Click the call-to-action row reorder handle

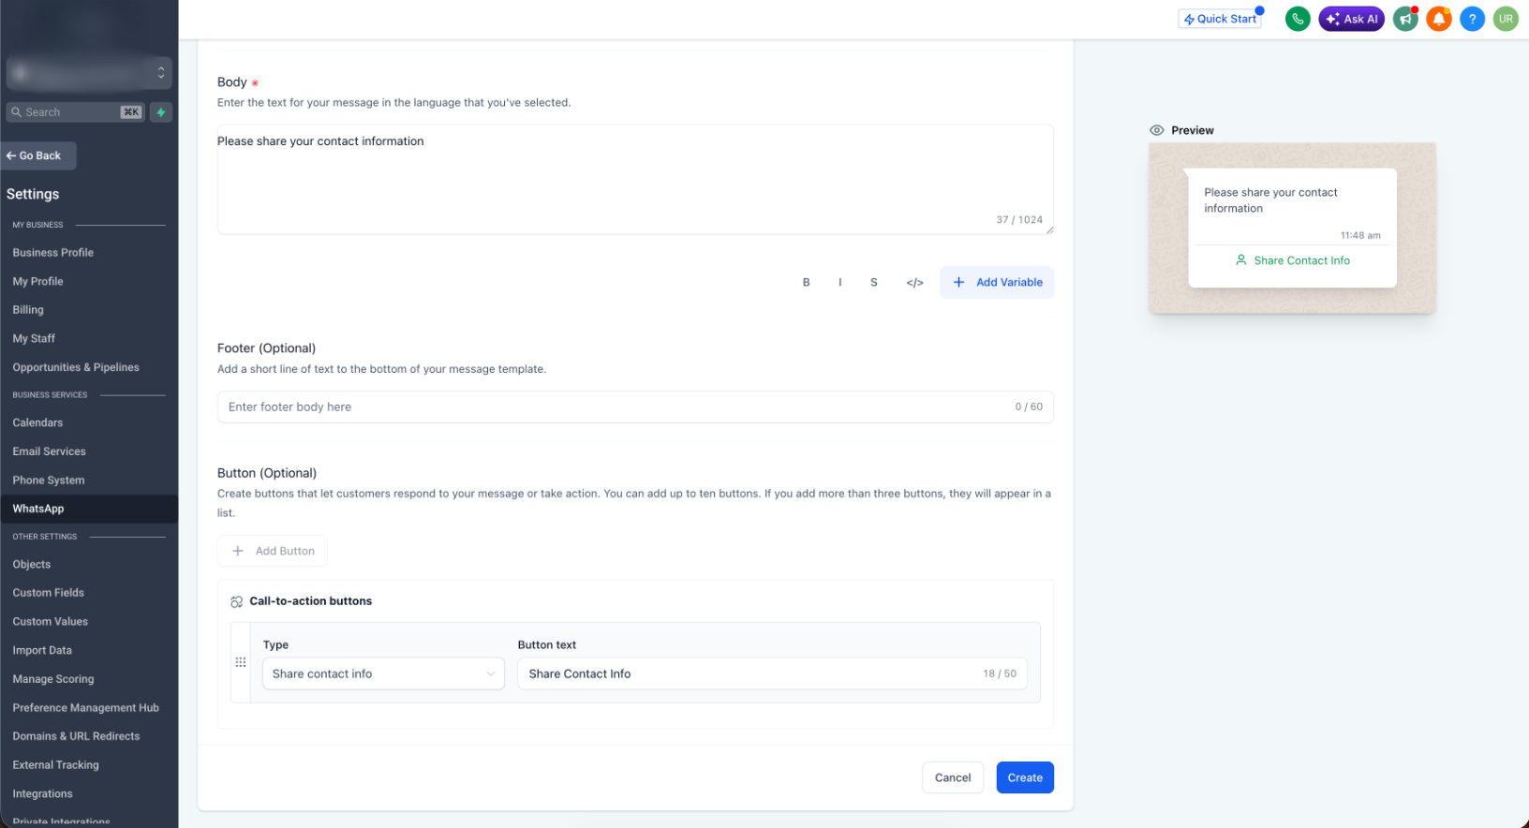point(241,662)
